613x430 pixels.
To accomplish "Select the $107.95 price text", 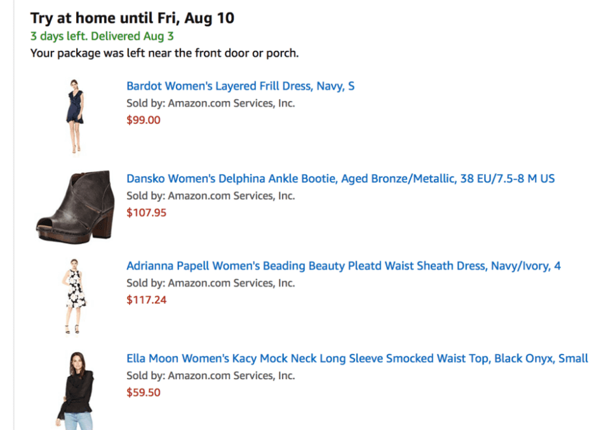I will pos(147,213).
